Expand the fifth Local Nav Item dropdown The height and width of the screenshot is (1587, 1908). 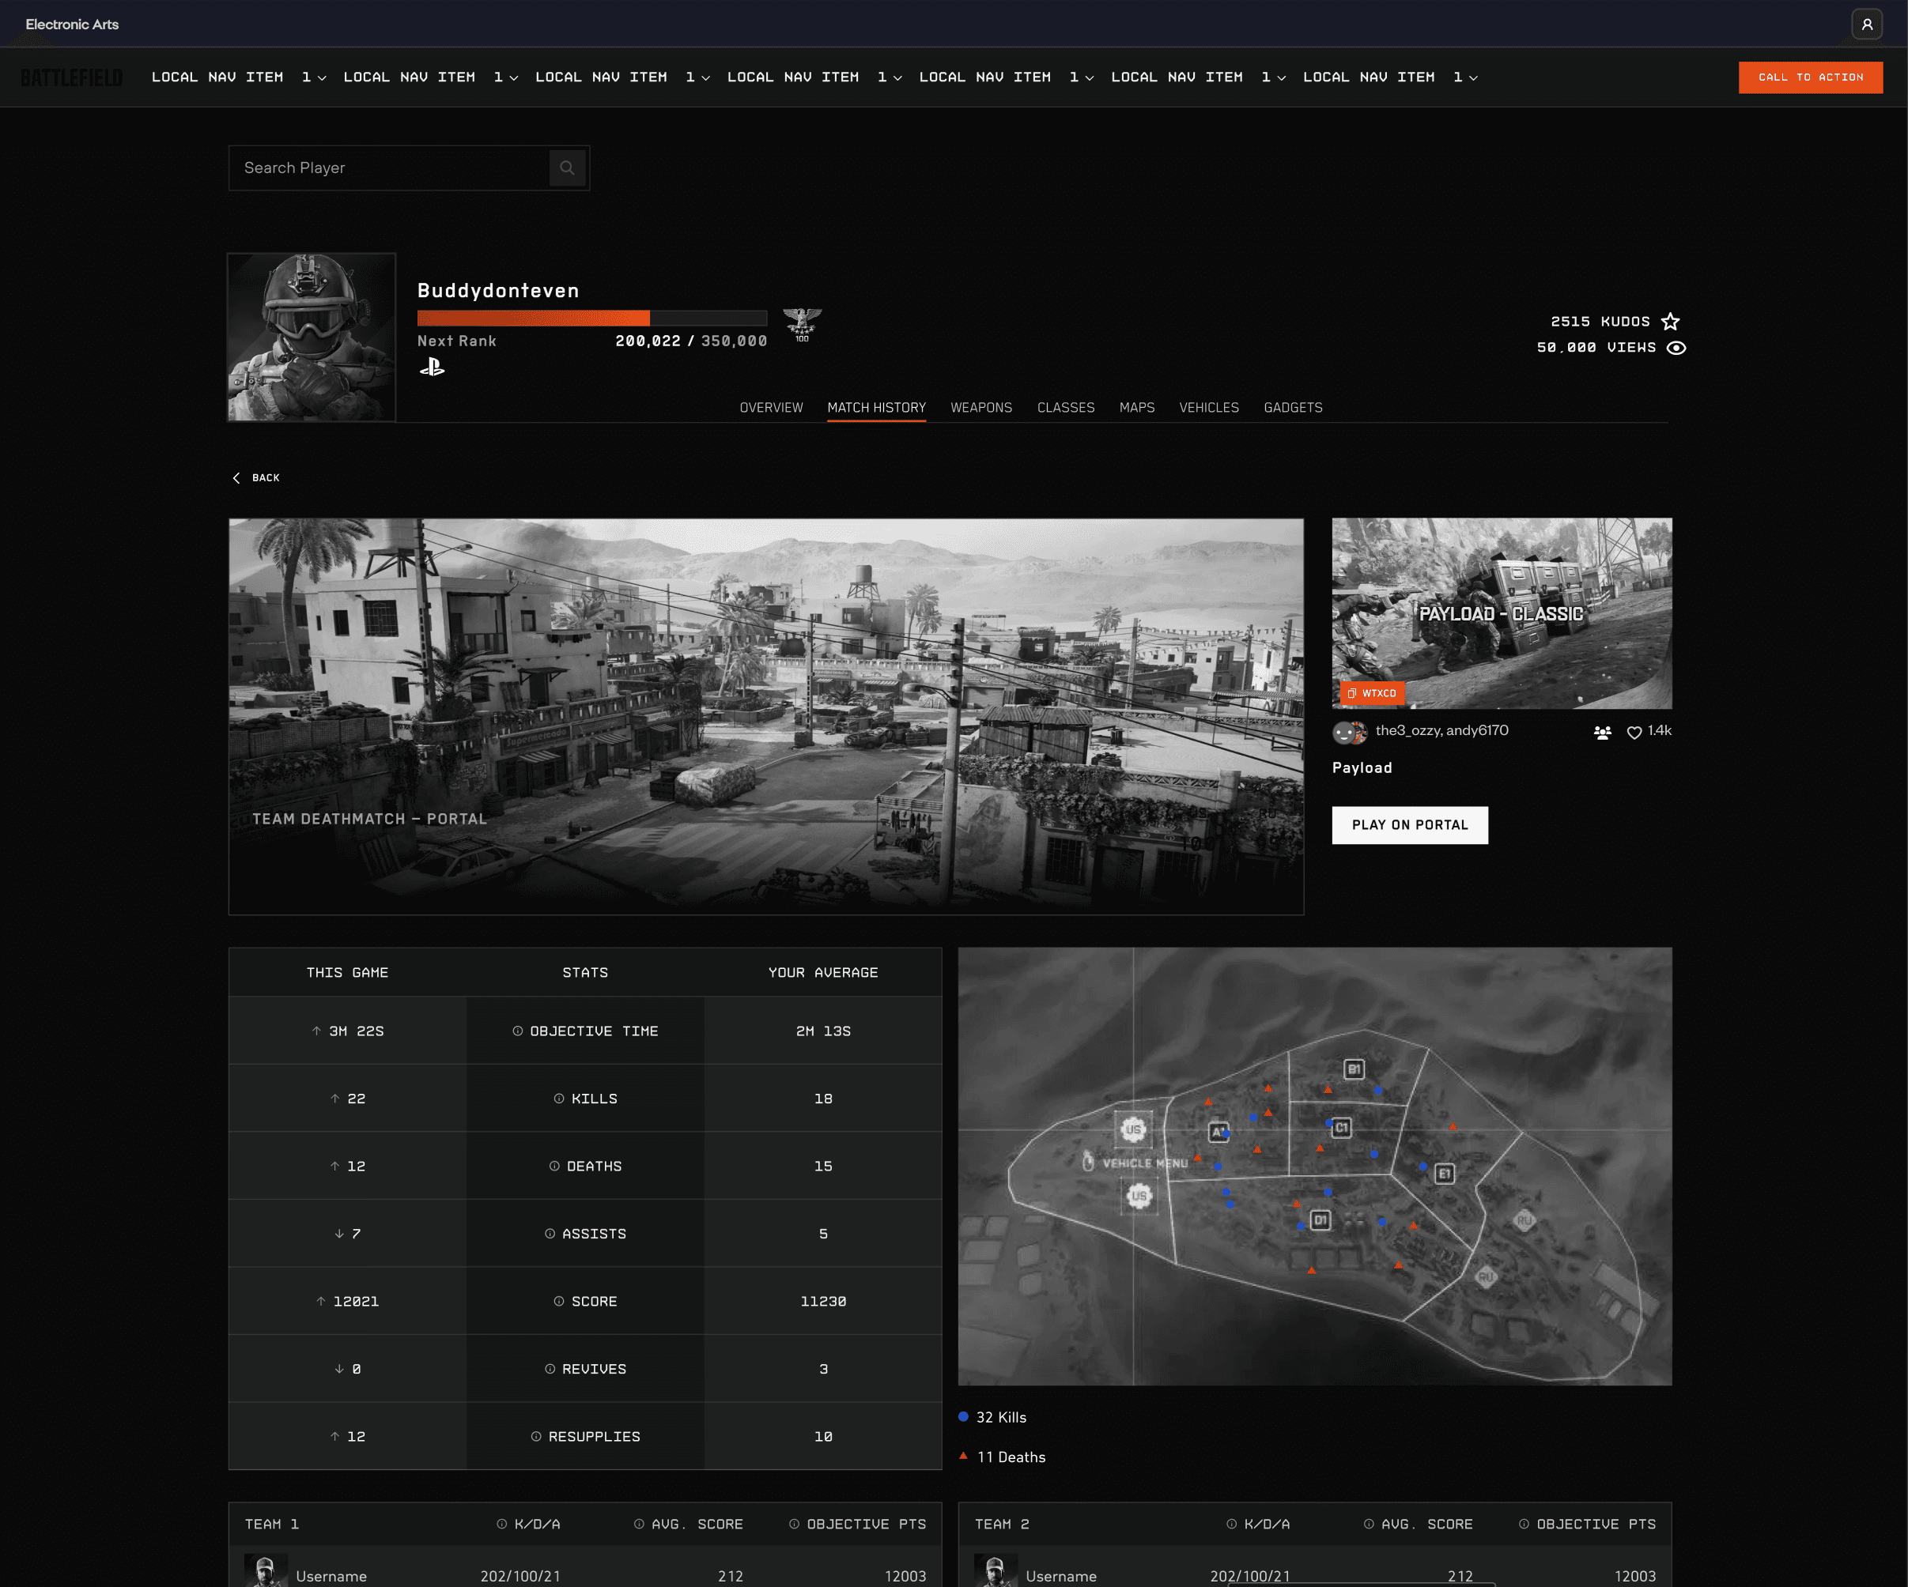pyautogui.click(x=1007, y=77)
